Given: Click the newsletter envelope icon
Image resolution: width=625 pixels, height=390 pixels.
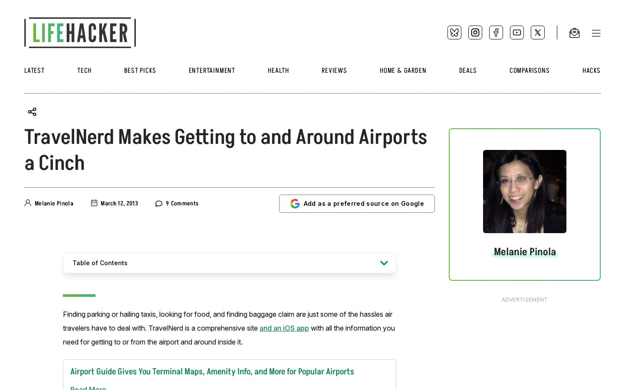Looking at the screenshot, I should (574, 33).
